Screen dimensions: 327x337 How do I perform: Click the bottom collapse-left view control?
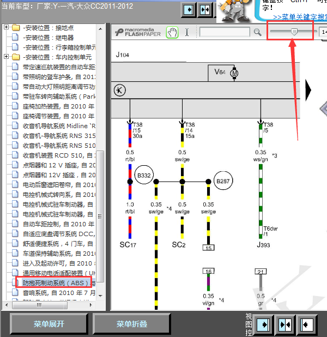pyautogui.click(x=307, y=324)
